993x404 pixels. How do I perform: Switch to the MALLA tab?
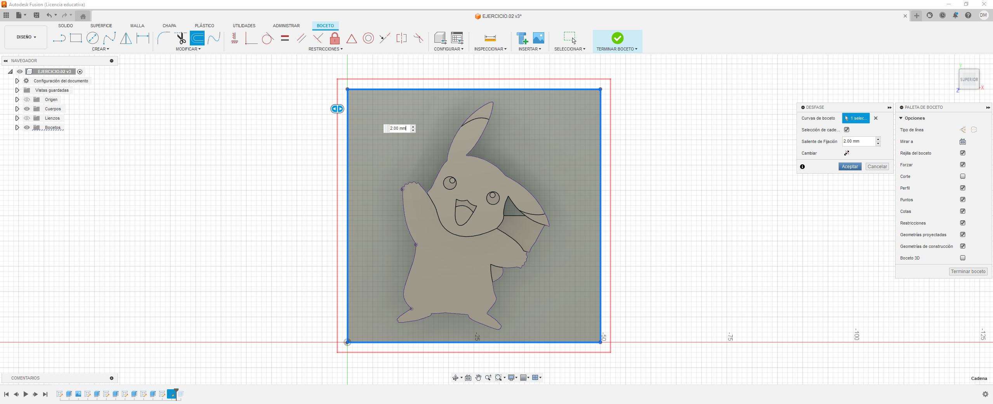(x=137, y=26)
